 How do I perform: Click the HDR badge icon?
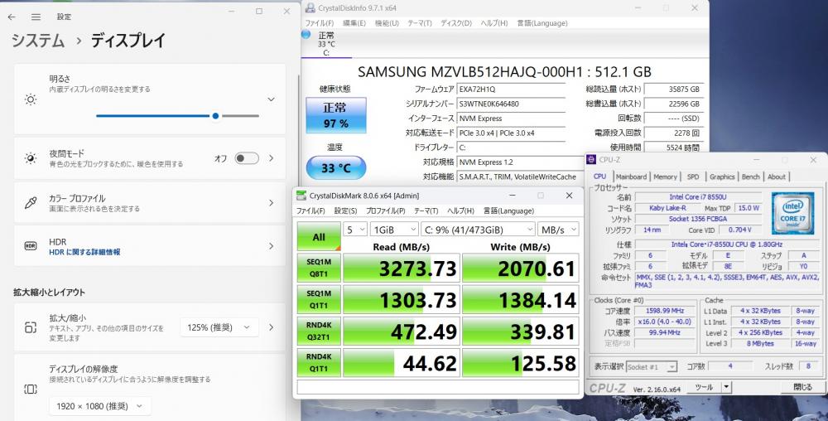pos(31,246)
